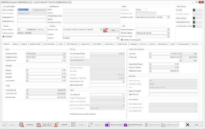The width and height of the screenshot is (205, 129).
Task: Click the Change Account# button
Action: point(39,10)
